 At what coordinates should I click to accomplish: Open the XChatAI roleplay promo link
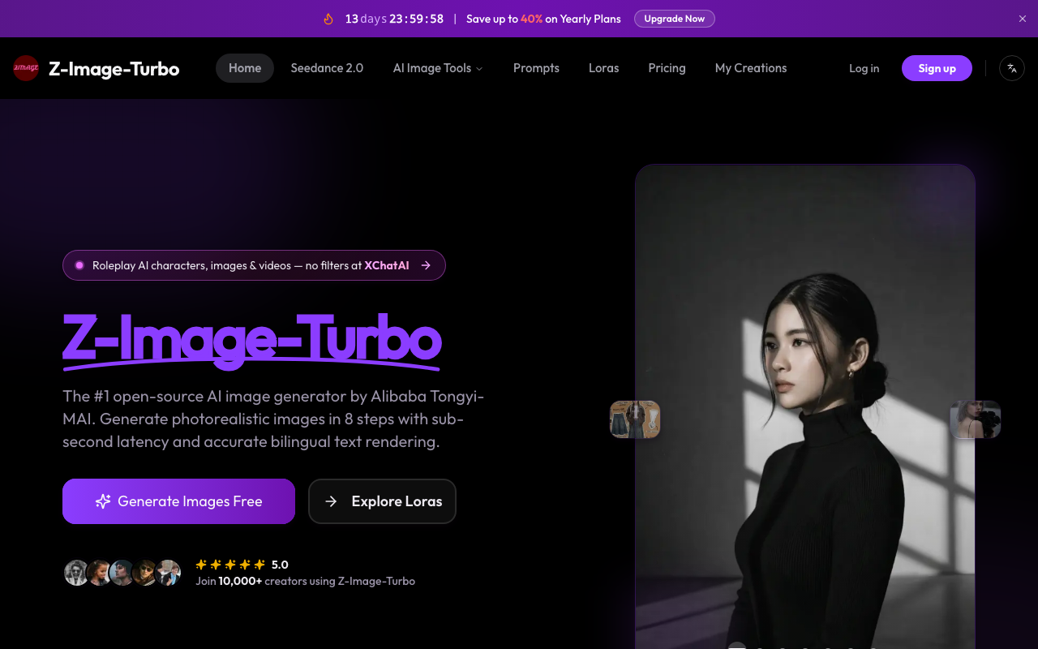254,265
